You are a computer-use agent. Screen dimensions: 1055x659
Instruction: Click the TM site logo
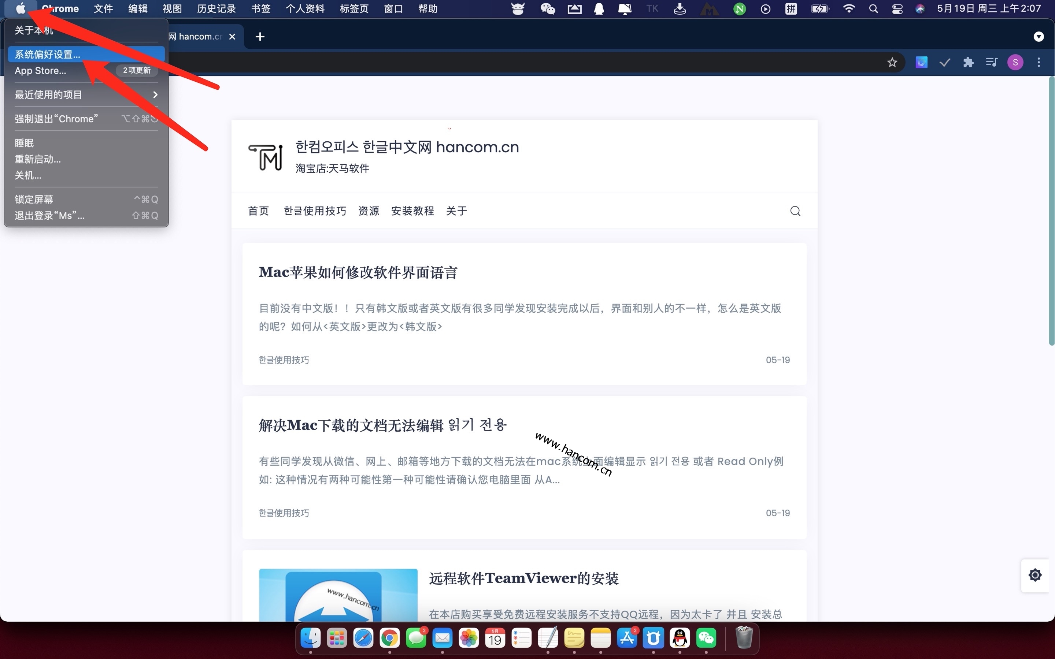266,157
